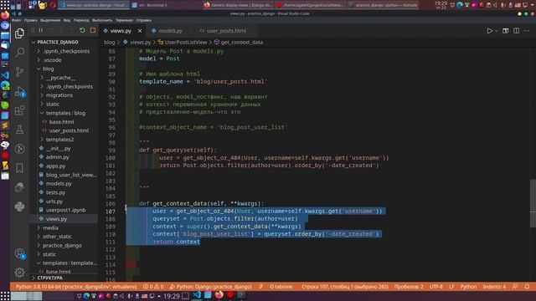Open the Manage gear menu
The image size is (536, 301).
19,272
